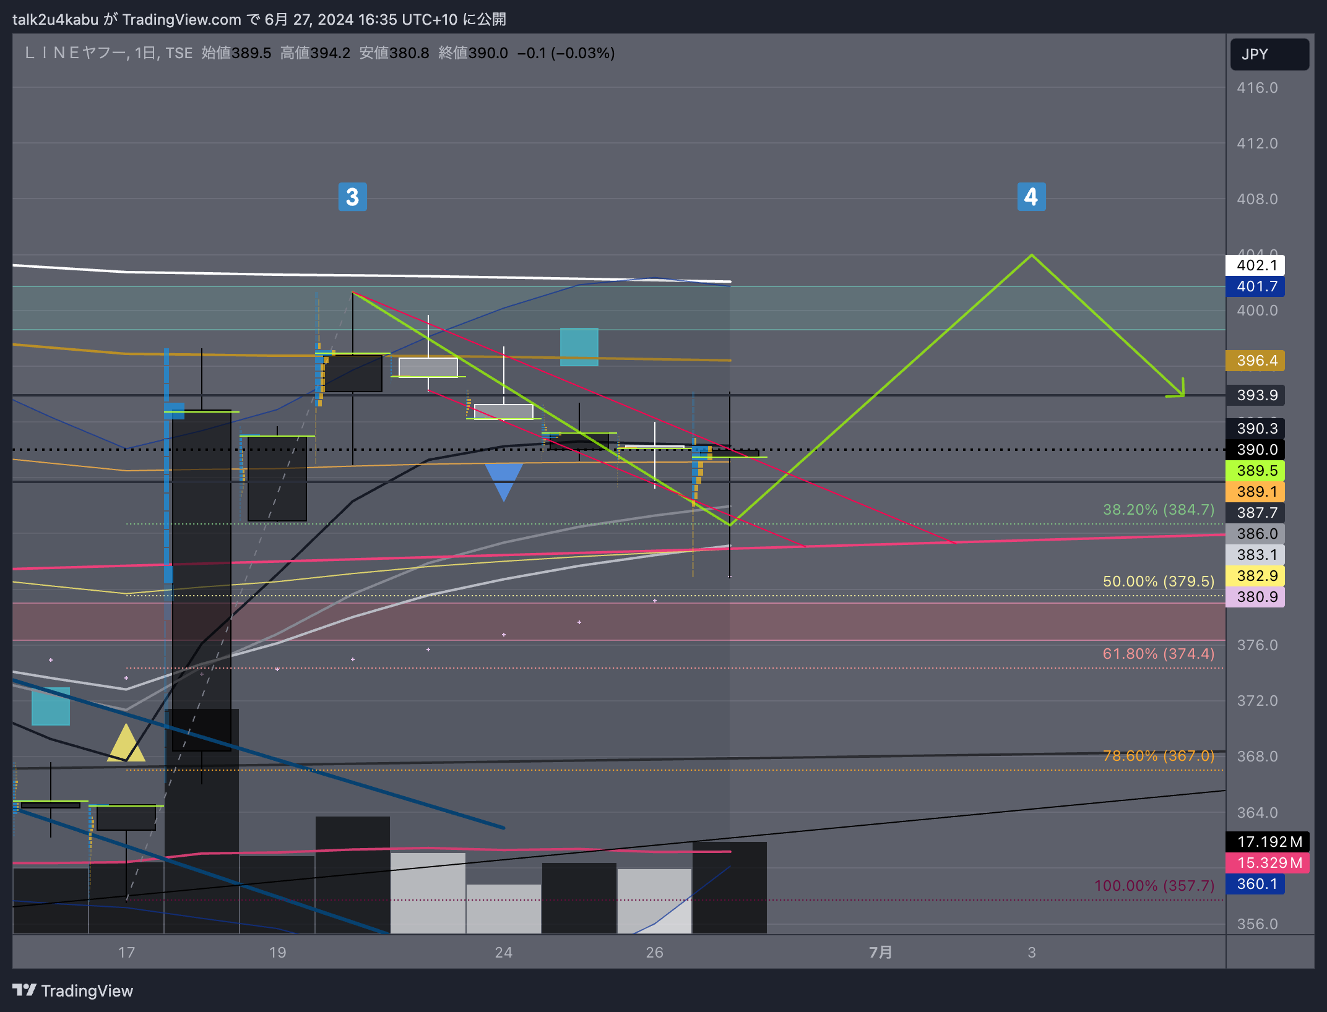The height and width of the screenshot is (1012, 1327).
Task: Select the 401.7 blue price label
Action: pos(1255,286)
